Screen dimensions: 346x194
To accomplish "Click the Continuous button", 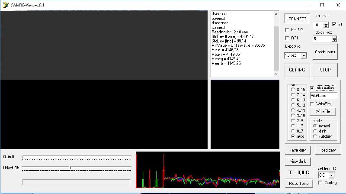I will click(325, 52).
